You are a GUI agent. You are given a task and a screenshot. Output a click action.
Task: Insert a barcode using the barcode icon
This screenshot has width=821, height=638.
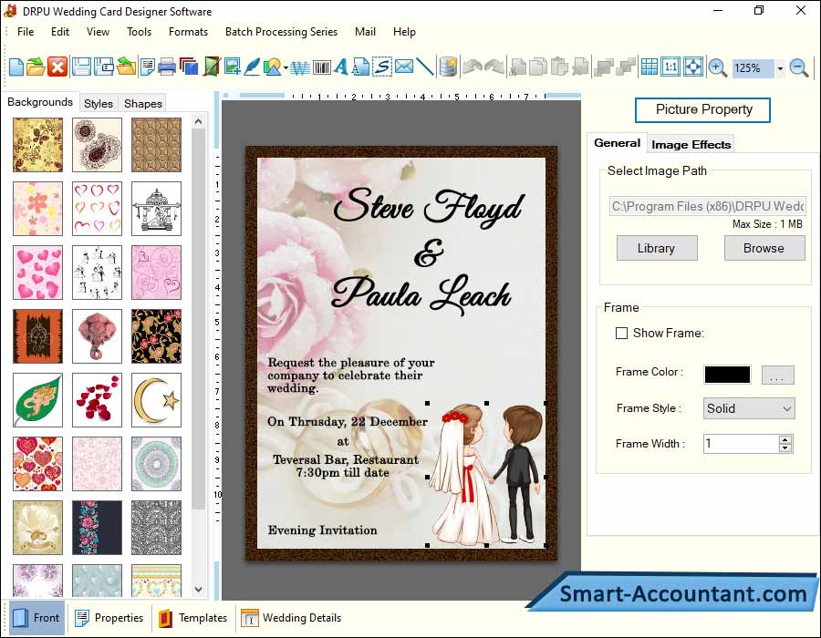click(322, 67)
